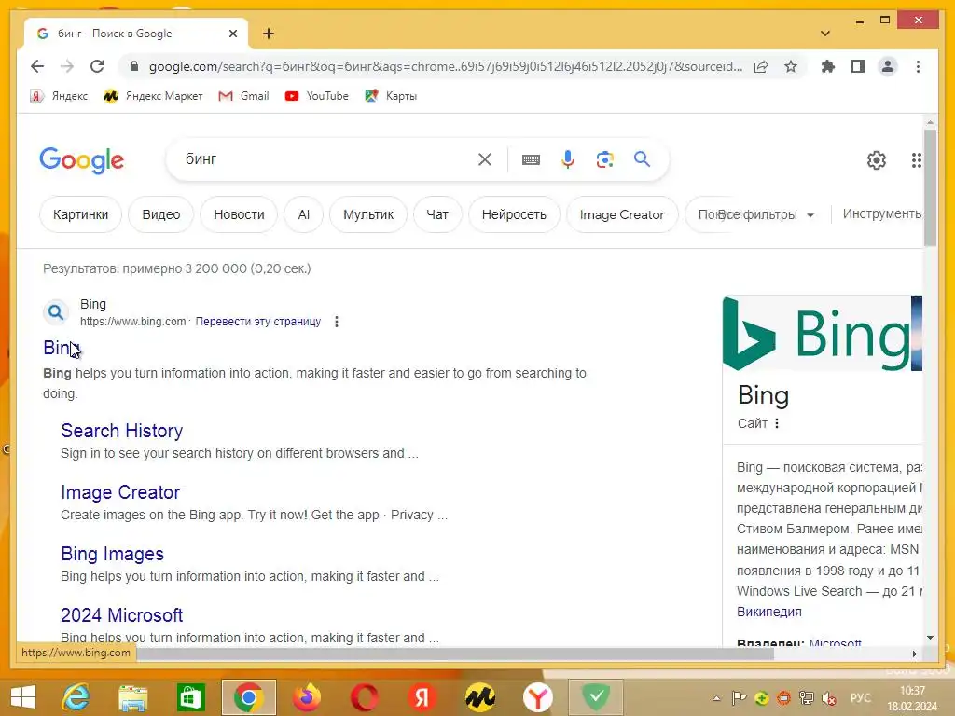Open the muted volume tray icon
955x716 pixels.
(x=828, y=698)
